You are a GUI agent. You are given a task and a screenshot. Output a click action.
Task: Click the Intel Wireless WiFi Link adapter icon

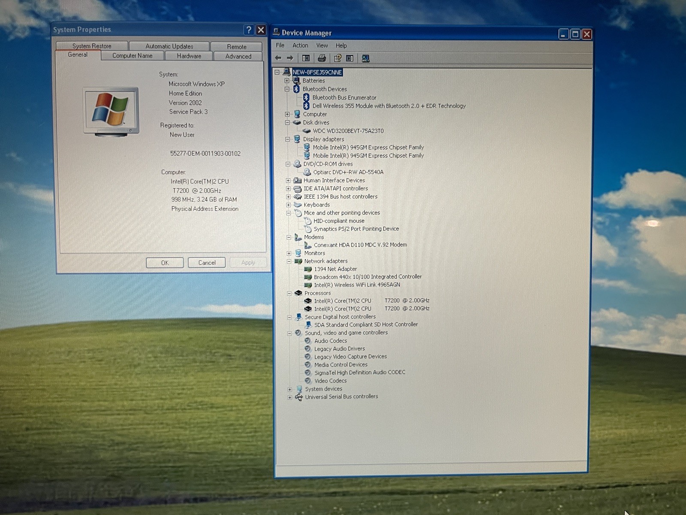[x=308, y=285]
